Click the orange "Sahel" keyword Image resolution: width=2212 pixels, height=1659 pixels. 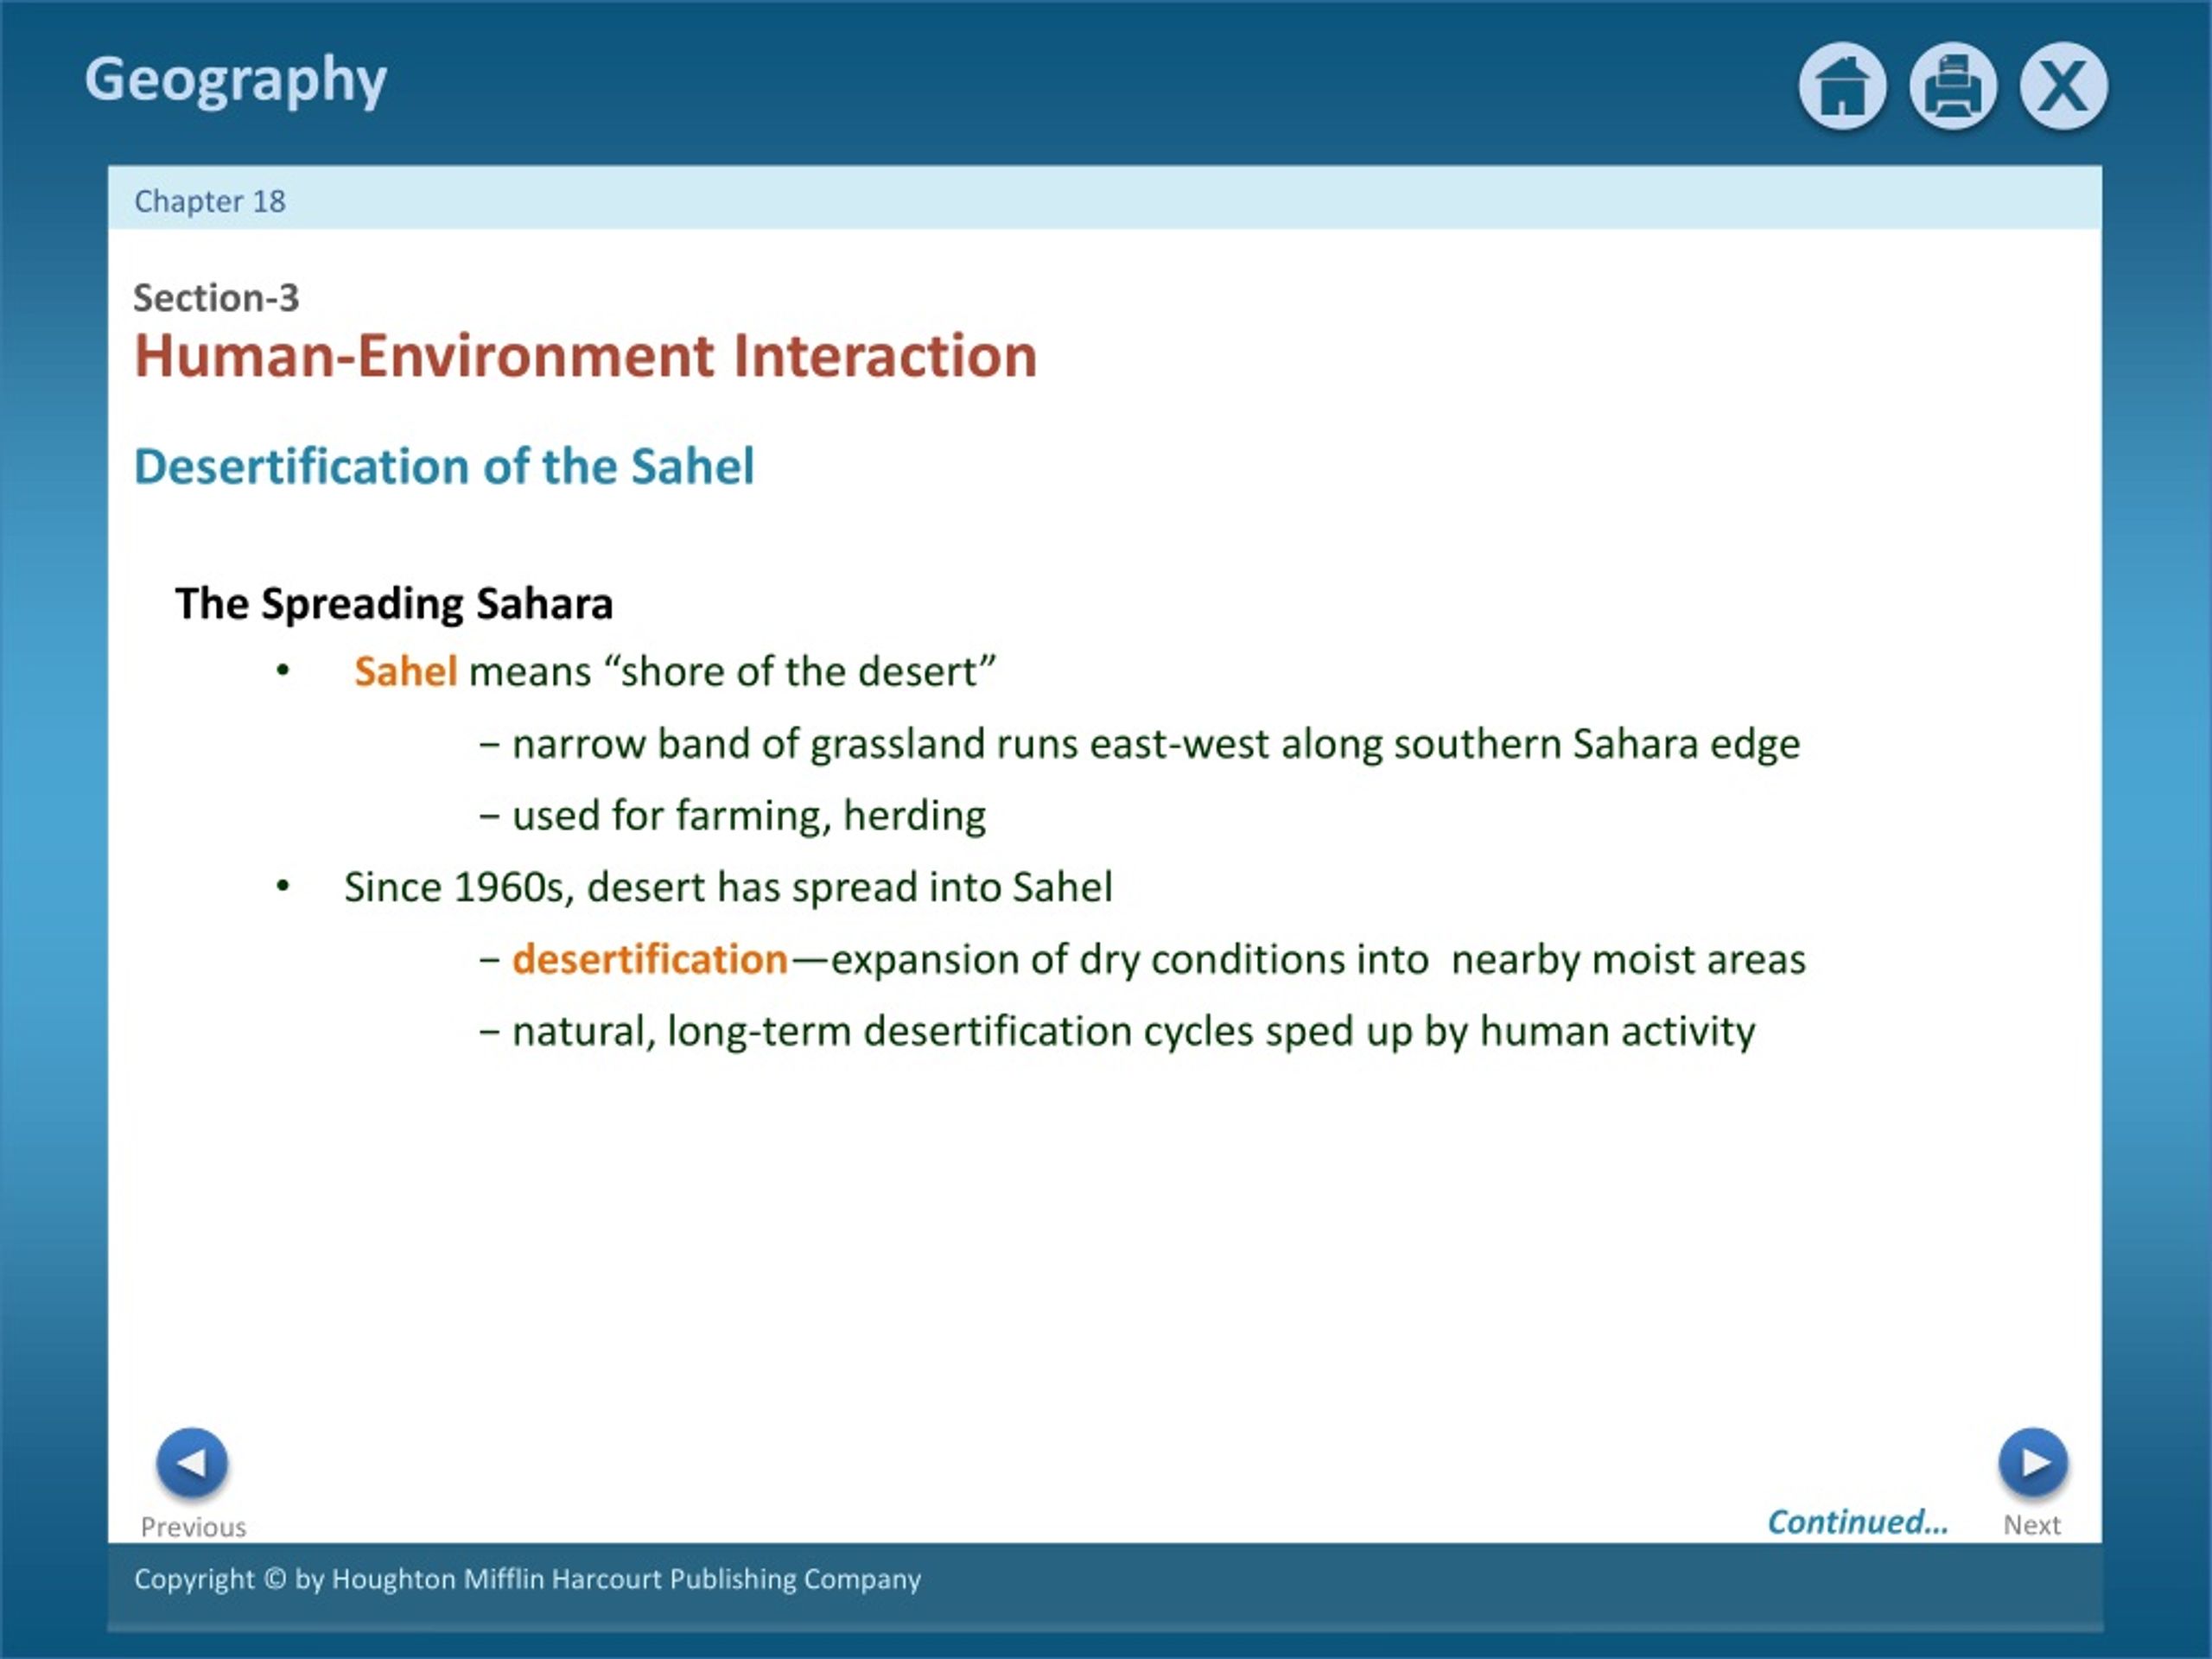(x=406, y=671)
